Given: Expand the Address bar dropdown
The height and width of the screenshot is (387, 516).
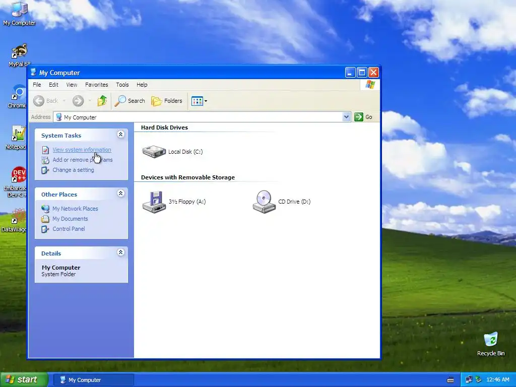Looking at the screenshot, I should pyautogui.click(x=346, y=117).
